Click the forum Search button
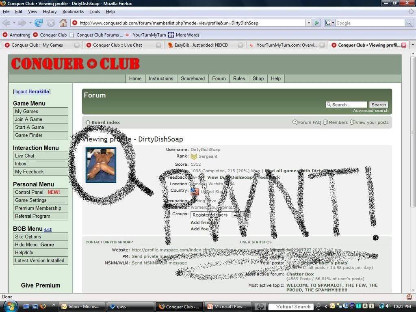416x312 pixels. [379, 104]
